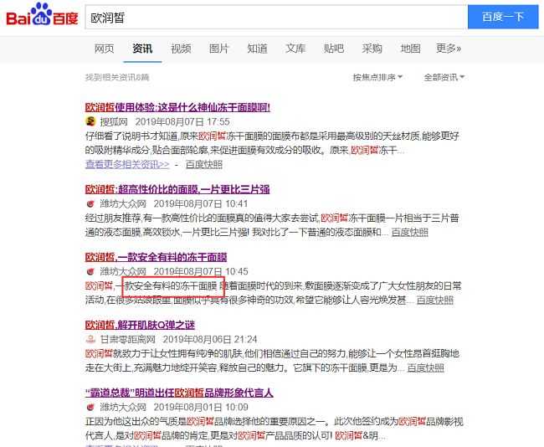544x447 pixels.
Task: Open the 图片 tab
Action: (219, 49)
